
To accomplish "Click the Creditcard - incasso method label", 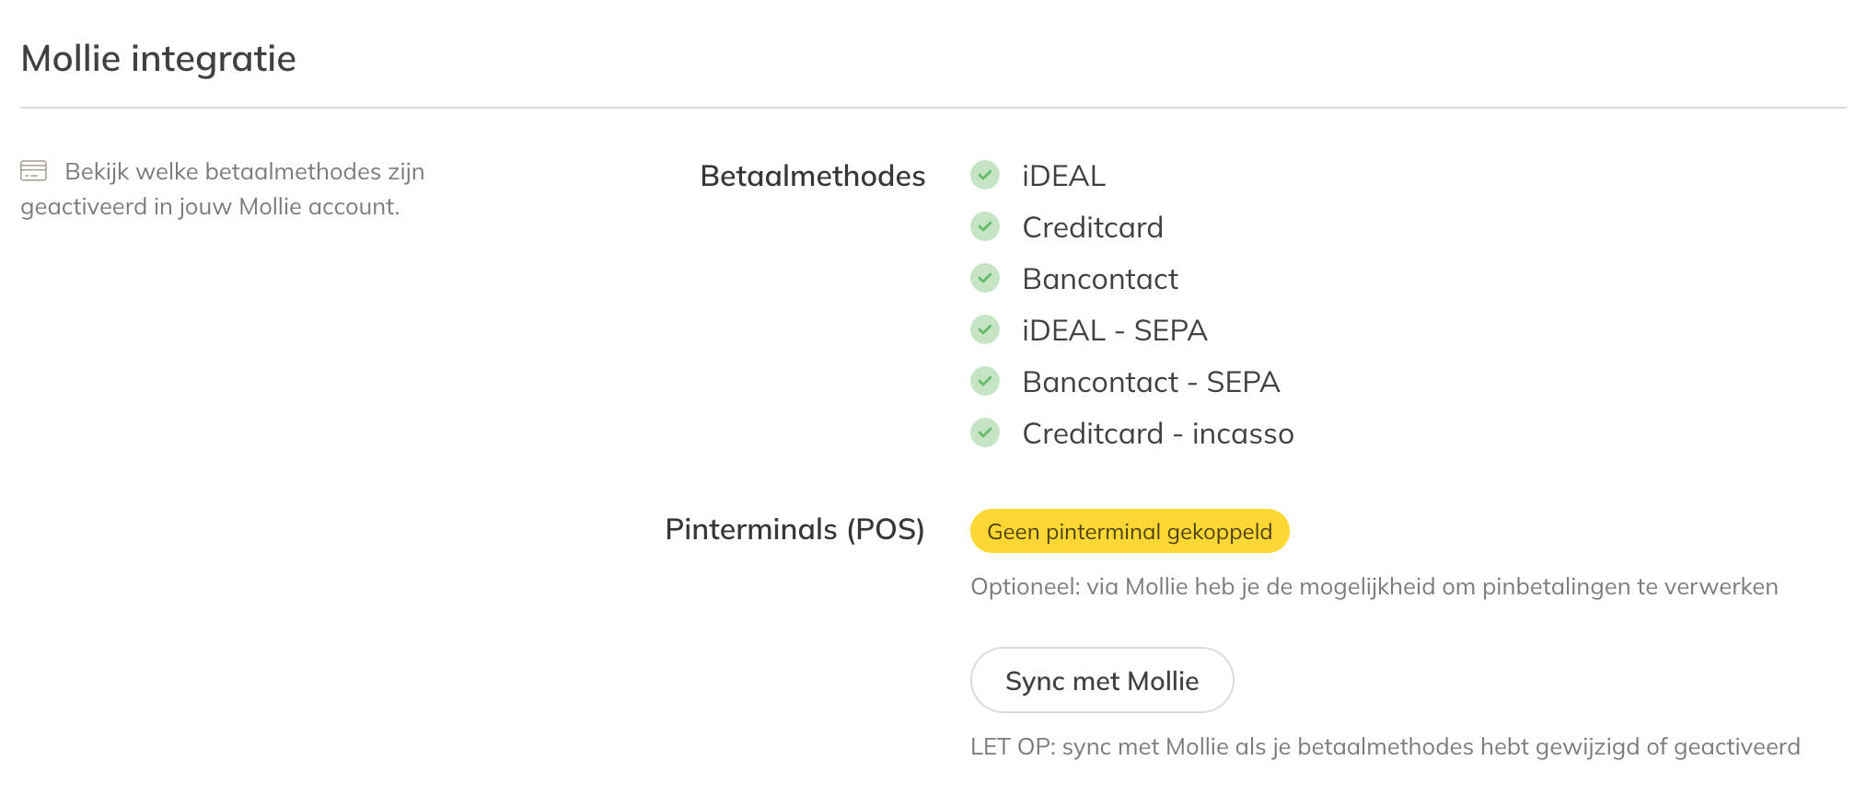I will pyautogui.click(x=1157, y=433).
